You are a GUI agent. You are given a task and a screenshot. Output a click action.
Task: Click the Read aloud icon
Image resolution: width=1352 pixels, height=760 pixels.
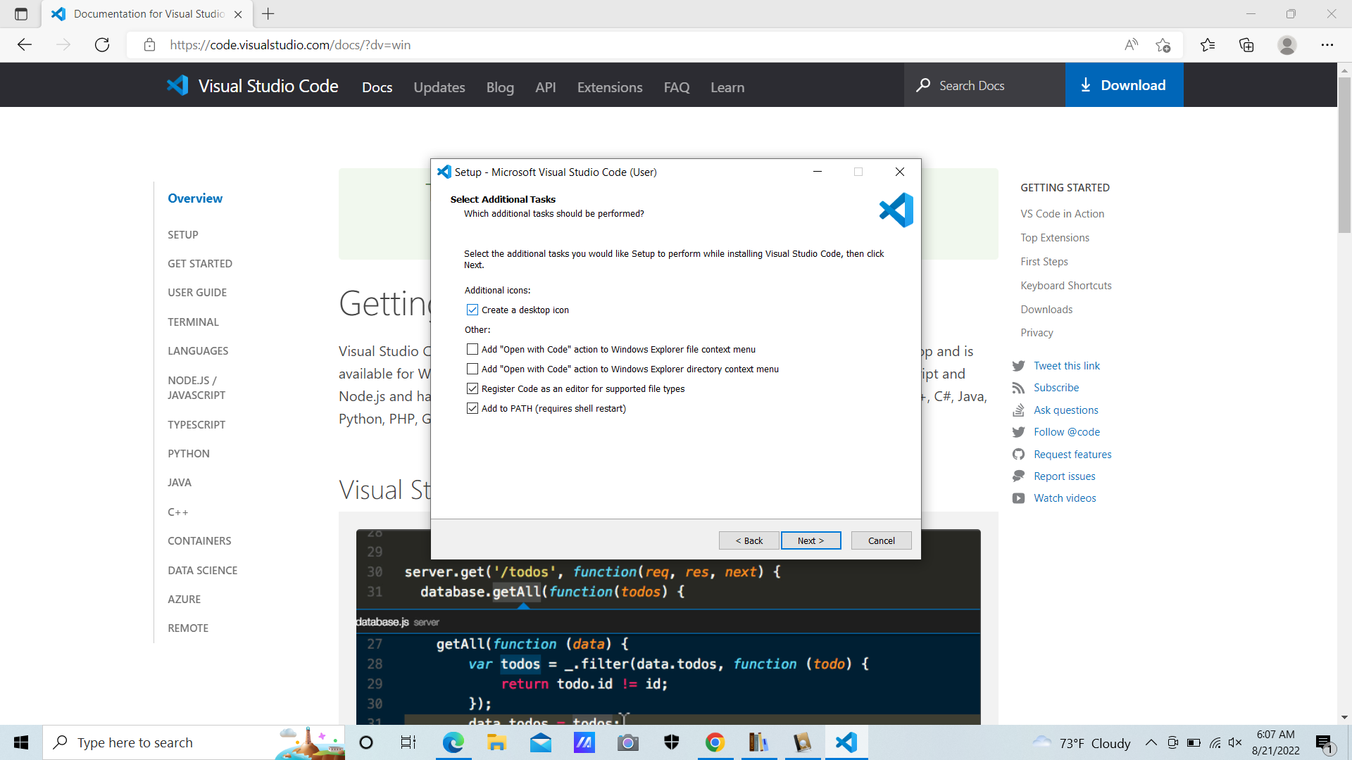(x=1131, y=45)
